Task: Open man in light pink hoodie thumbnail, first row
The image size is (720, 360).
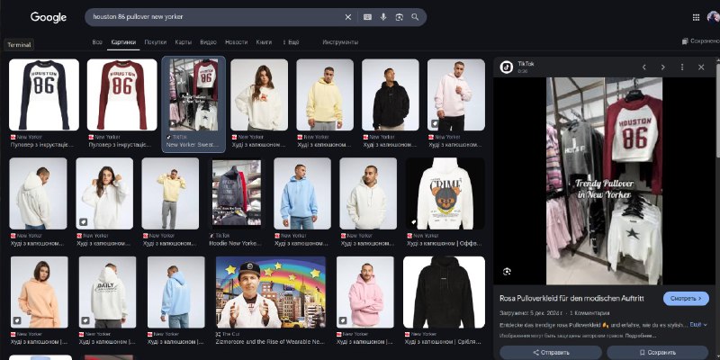Action: (456, 94)
